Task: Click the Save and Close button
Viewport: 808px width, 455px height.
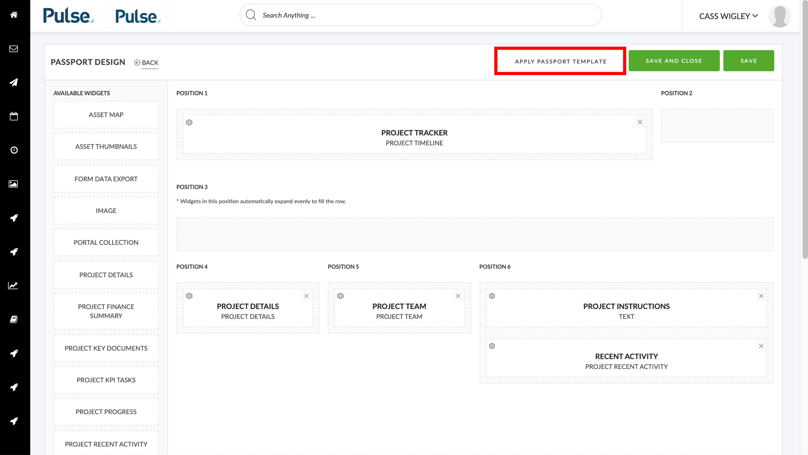Action: (674, 61)
